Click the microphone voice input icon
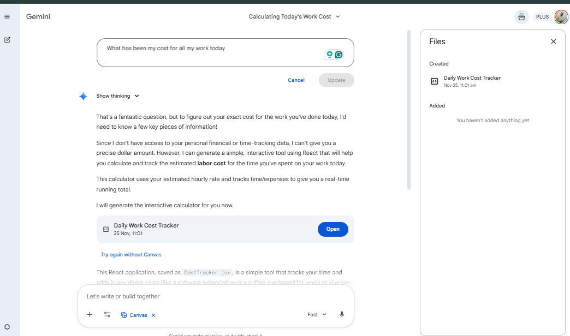 click(x=342, y=315)
